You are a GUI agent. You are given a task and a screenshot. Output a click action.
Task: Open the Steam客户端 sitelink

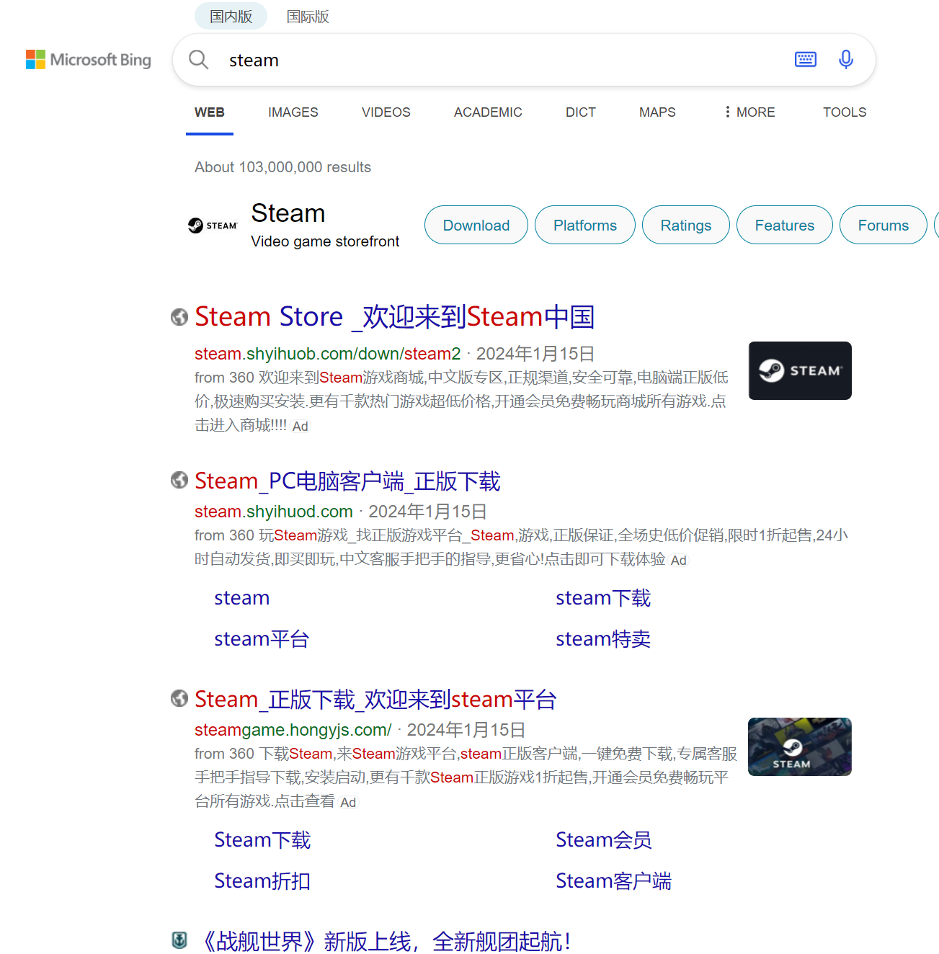613,881
